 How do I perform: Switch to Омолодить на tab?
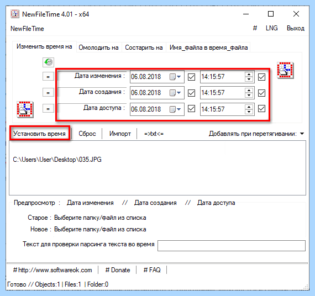(x=98, y=47)
